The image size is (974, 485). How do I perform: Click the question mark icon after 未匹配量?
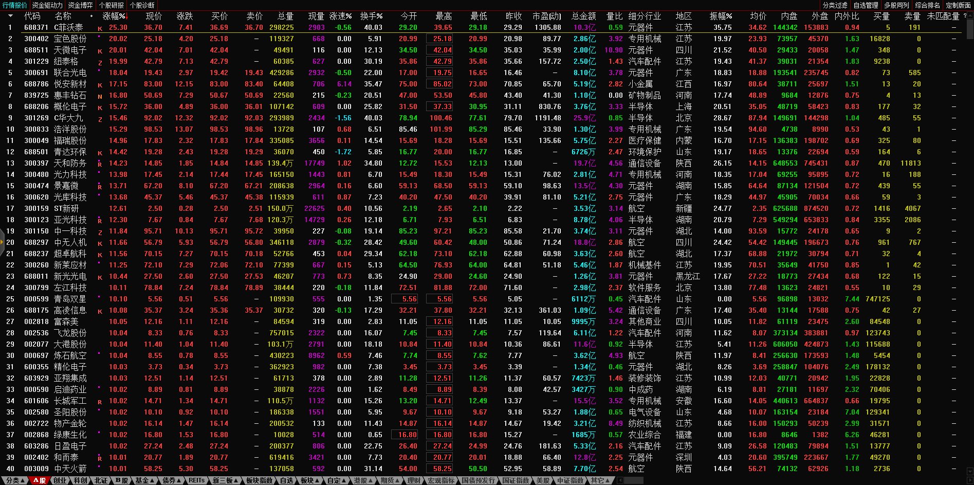(x=964, y=16)
